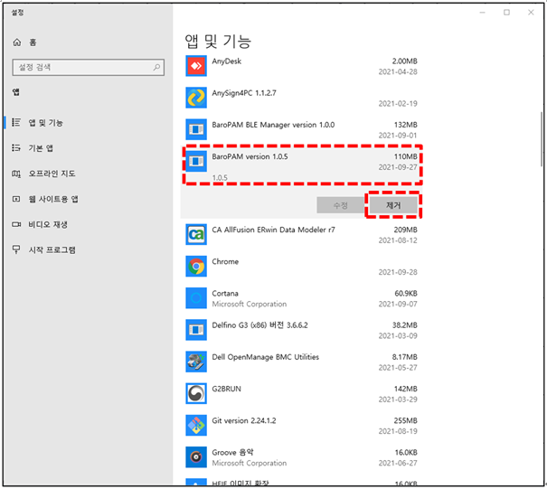Select the Cortana entry name
The height and width of the screenshot is (489, 547).
coord(225,294)
